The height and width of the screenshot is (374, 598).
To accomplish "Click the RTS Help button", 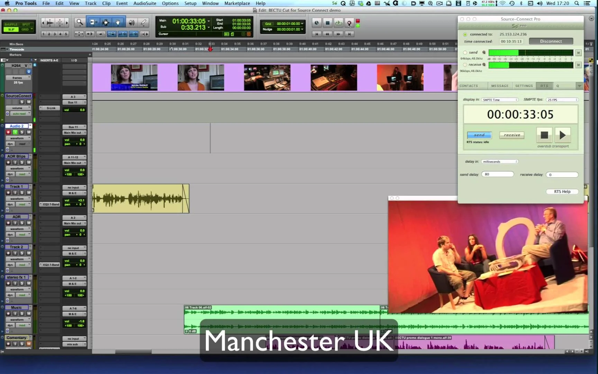I will point(562,191).
